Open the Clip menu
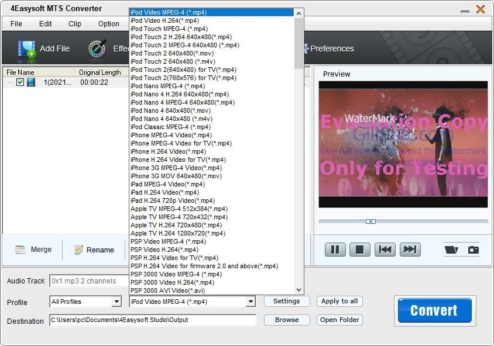494x346 pixels. click(x=75, y=24)
